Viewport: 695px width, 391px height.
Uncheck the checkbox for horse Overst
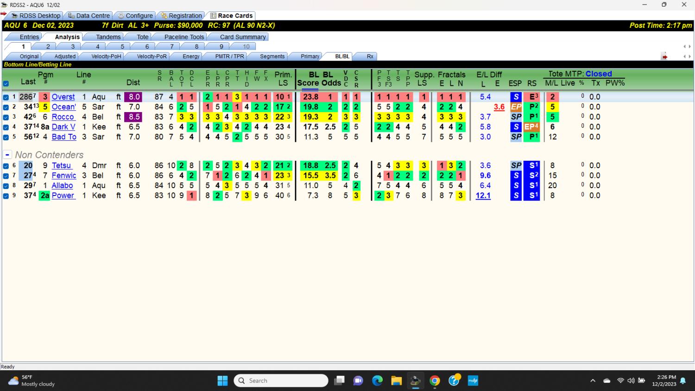(6, 97)
